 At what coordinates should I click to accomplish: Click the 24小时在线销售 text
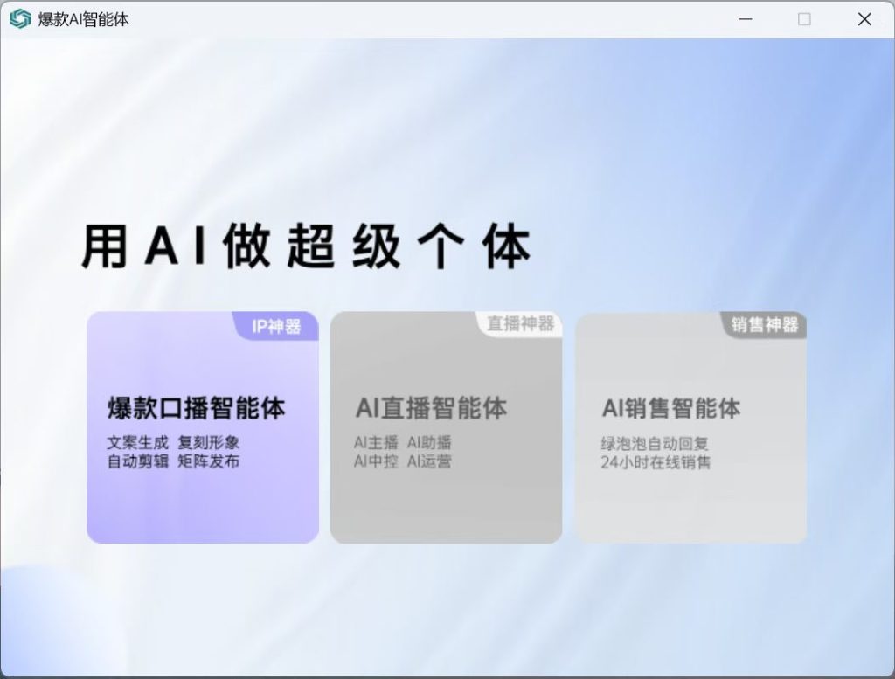[x=656, y=462]
